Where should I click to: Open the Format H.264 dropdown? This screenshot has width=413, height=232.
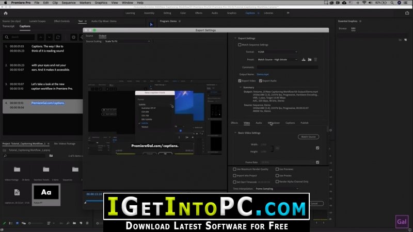point(277,52)
